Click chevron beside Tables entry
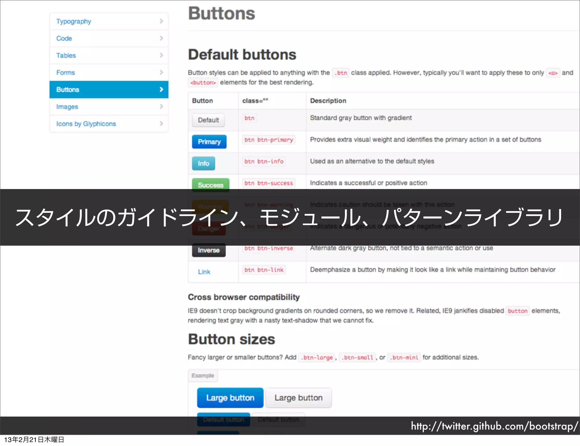 pyautogui.click(x=161, y=55)
